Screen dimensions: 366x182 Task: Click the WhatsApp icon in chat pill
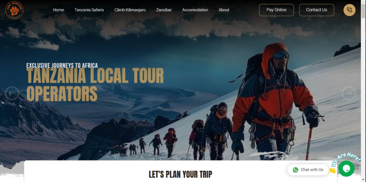pyautogui.click(x=296, y=170)
